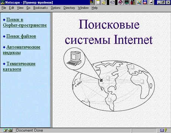The image size is (171, 133).
Task: Open the Help menu
Action: point(95,8)
